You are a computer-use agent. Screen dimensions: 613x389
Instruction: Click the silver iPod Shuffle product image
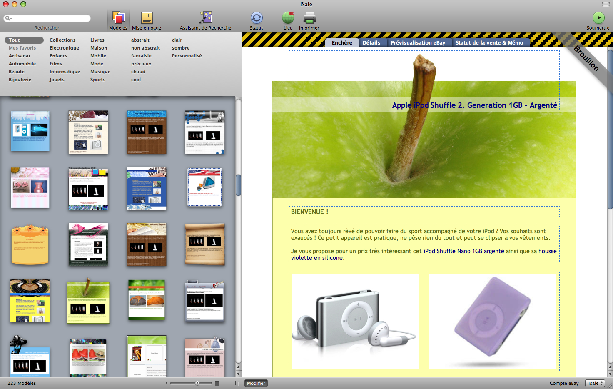click(355, 321)
